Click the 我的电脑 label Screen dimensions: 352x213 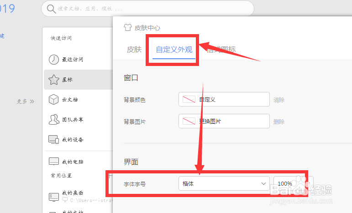(73, 162)
